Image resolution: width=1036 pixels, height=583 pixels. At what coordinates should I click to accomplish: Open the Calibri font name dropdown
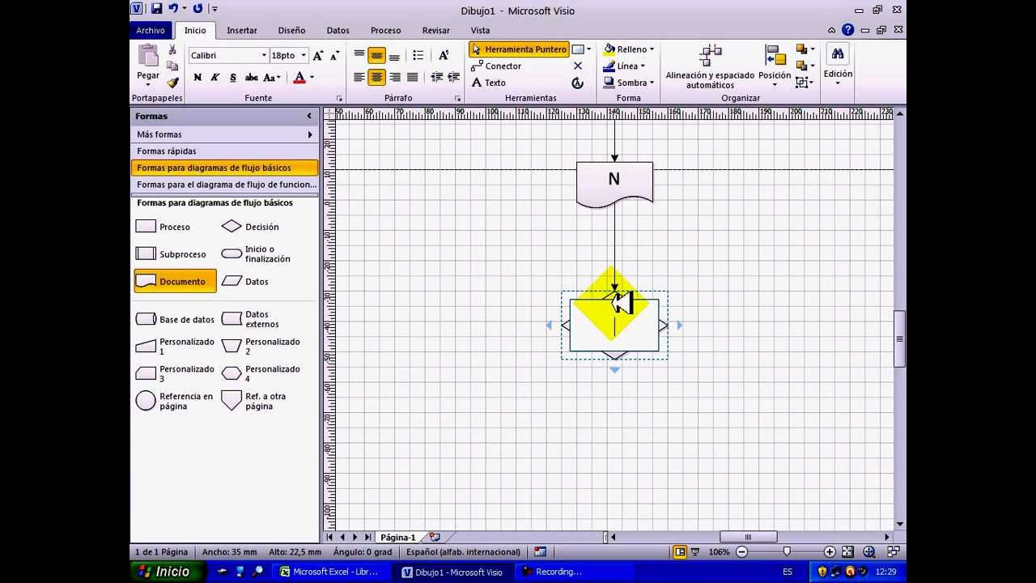click(264, 56)
